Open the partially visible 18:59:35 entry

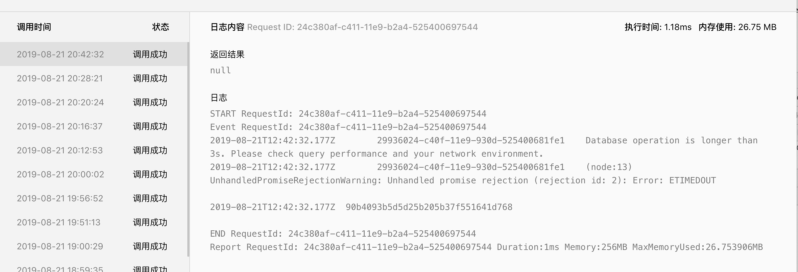coord(60,269)
